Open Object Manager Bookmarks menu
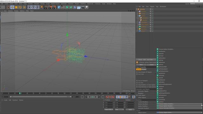The image size is (203, 114). point(163,7)
